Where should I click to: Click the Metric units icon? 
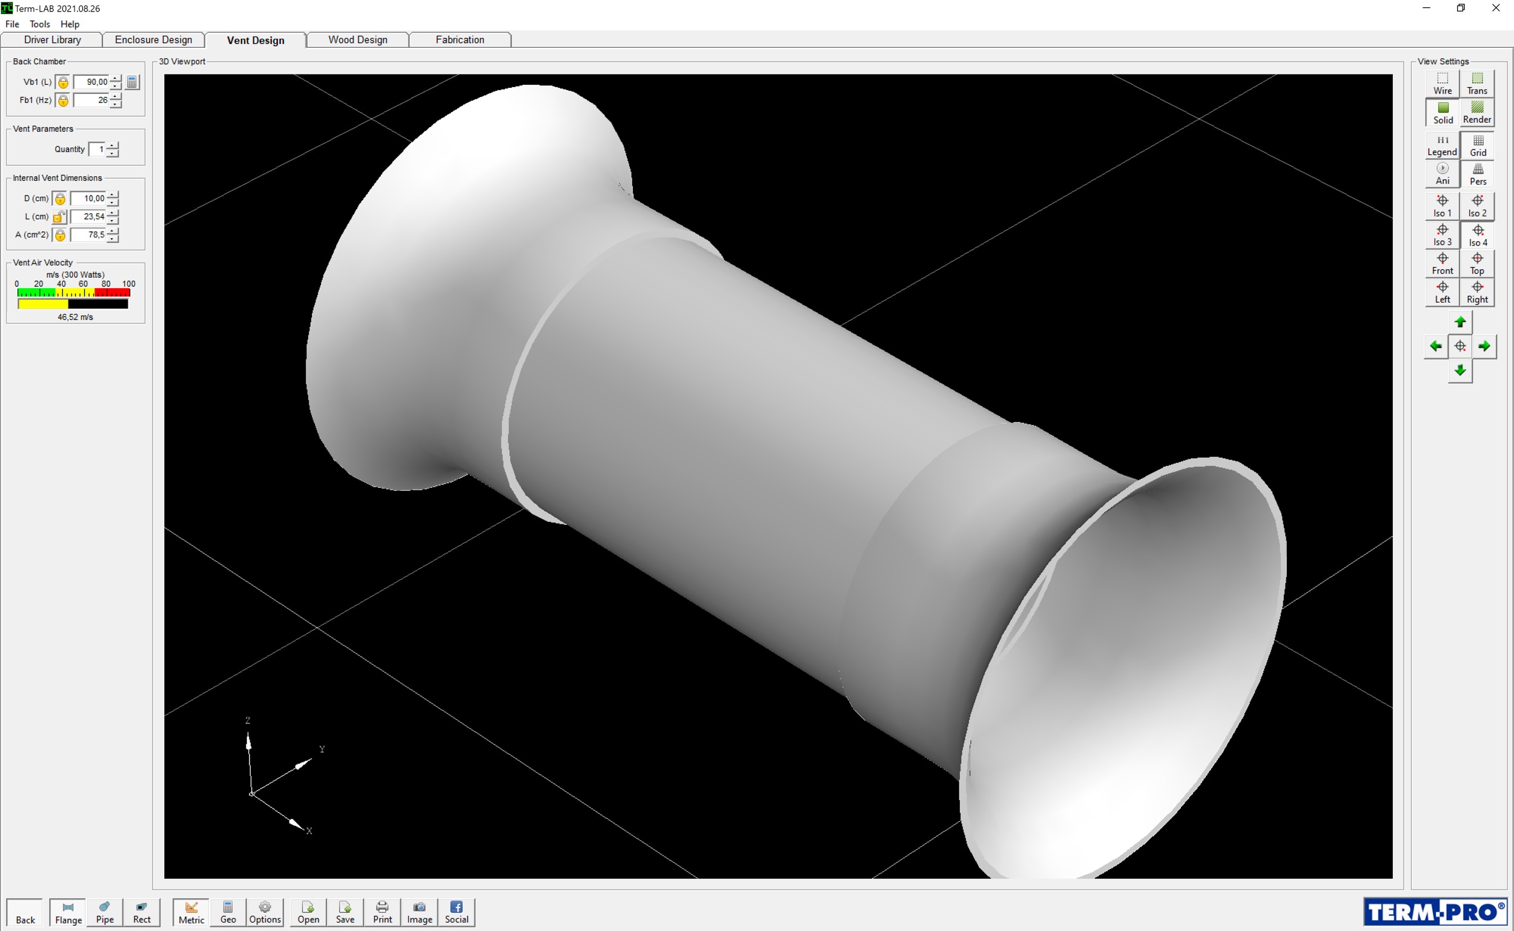point(191,912)
